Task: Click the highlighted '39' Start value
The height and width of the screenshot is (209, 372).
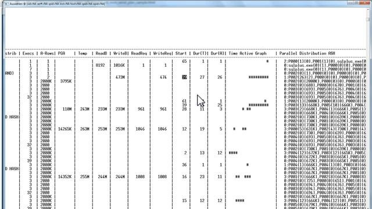Action: point(184,77)
